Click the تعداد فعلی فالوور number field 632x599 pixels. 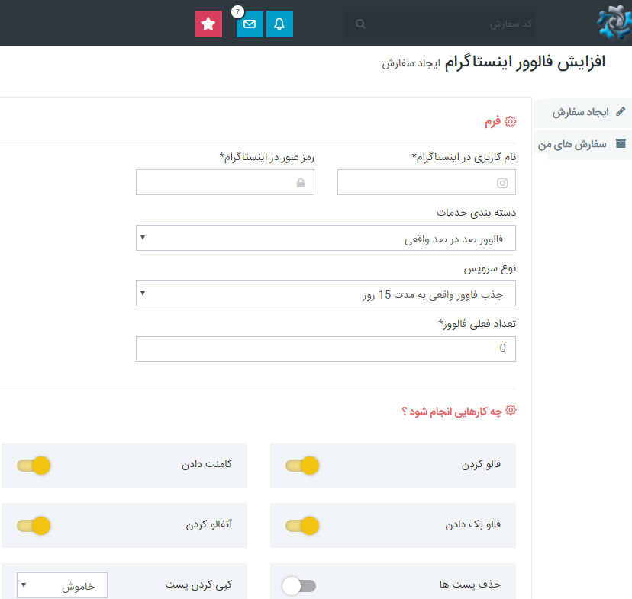point(326,349)
